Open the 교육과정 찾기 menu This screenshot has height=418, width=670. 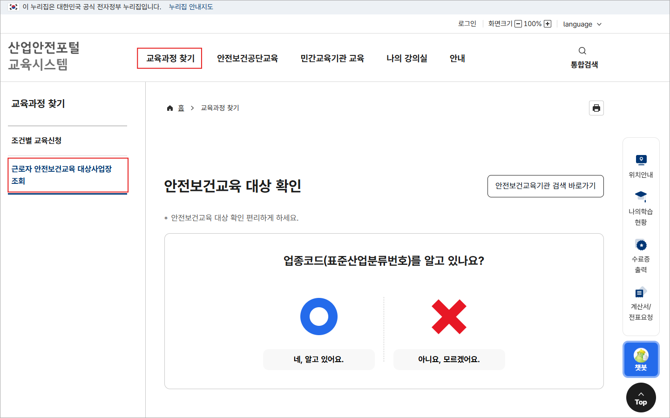(170, 58)
